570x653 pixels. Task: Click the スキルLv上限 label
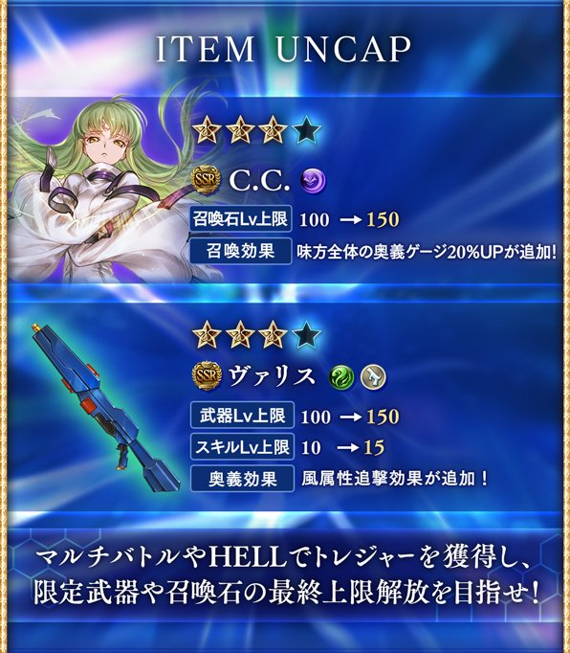point(242,447)
